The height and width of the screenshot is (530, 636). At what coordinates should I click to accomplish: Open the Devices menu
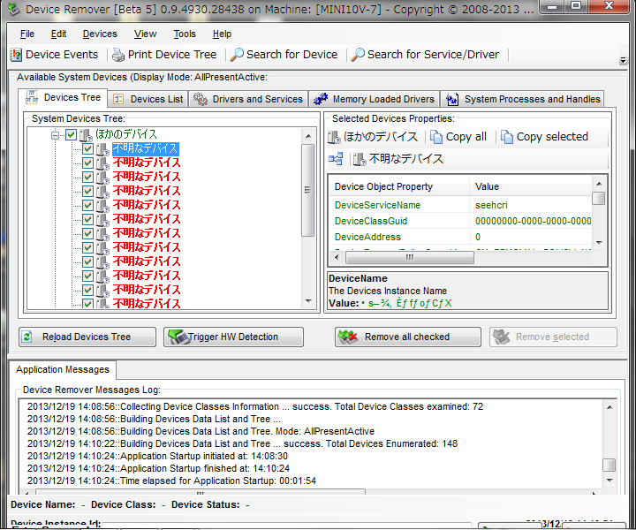[x=100, y=34]
